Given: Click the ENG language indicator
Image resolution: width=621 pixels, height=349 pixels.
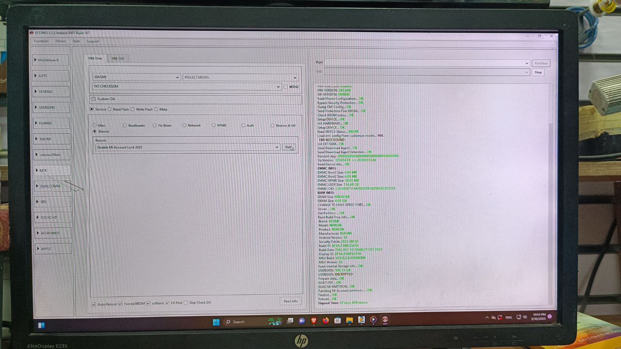Looking at the screenshot, I should [508, 317].
